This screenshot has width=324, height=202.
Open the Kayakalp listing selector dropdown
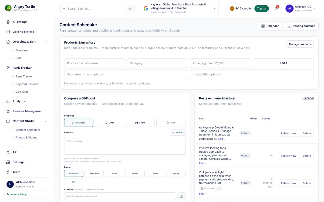point(180,8)
